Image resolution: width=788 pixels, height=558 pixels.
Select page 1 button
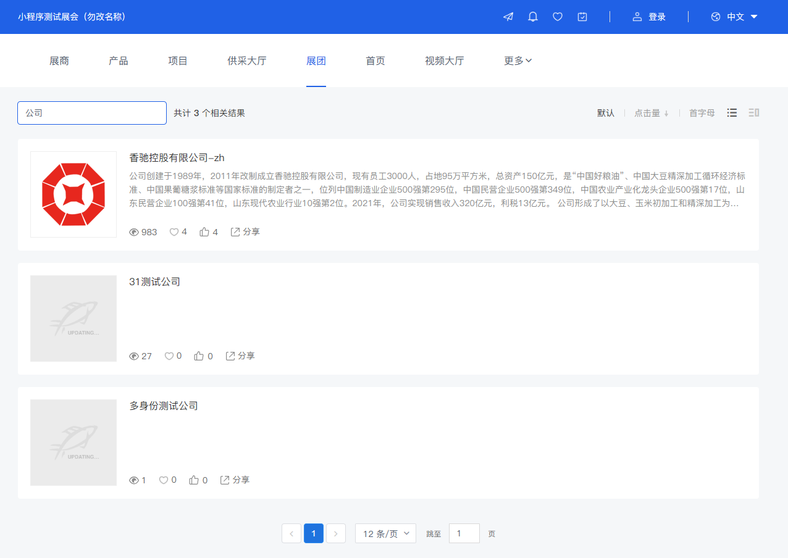[314, 533]
